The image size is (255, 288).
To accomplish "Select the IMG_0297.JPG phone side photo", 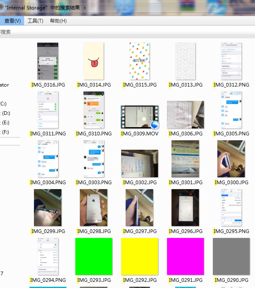I will pyautogui.click(x=140, y=208).
